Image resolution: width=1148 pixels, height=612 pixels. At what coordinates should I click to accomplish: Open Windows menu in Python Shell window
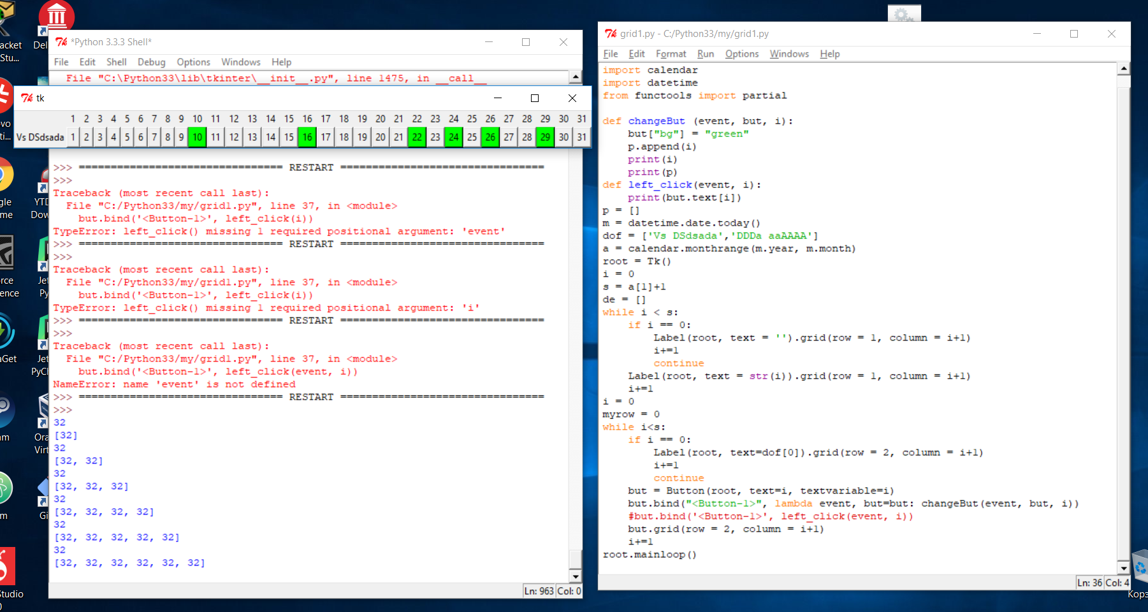(241, 62)
